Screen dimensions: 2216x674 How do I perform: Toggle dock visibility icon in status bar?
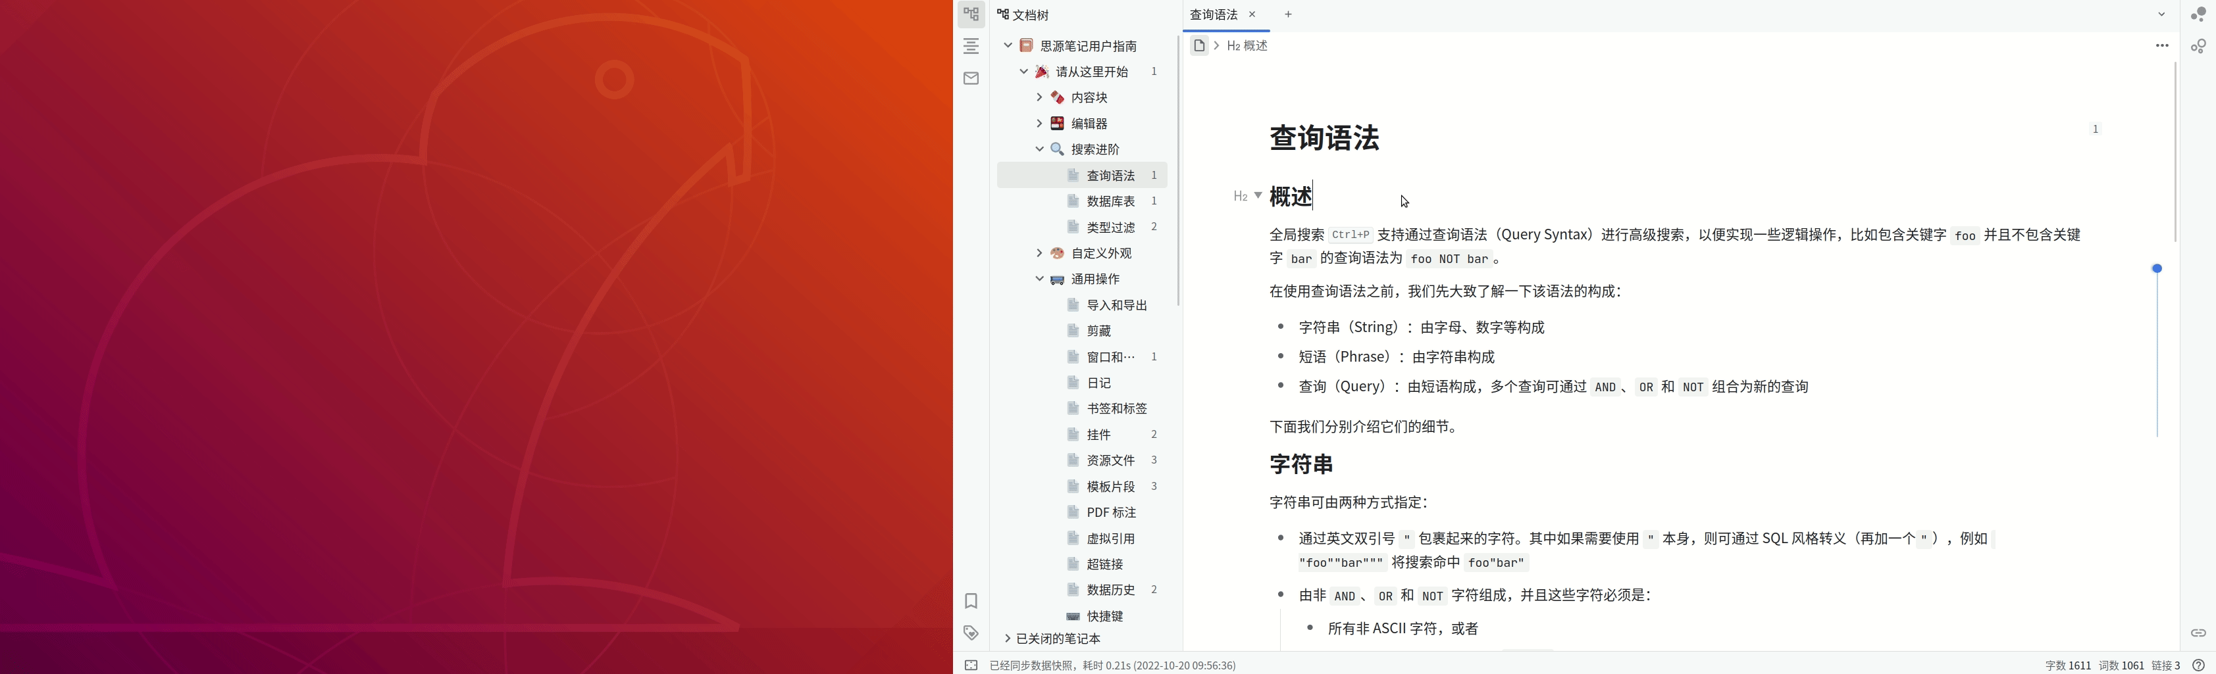pyautogui.click(x=971, y=665)
